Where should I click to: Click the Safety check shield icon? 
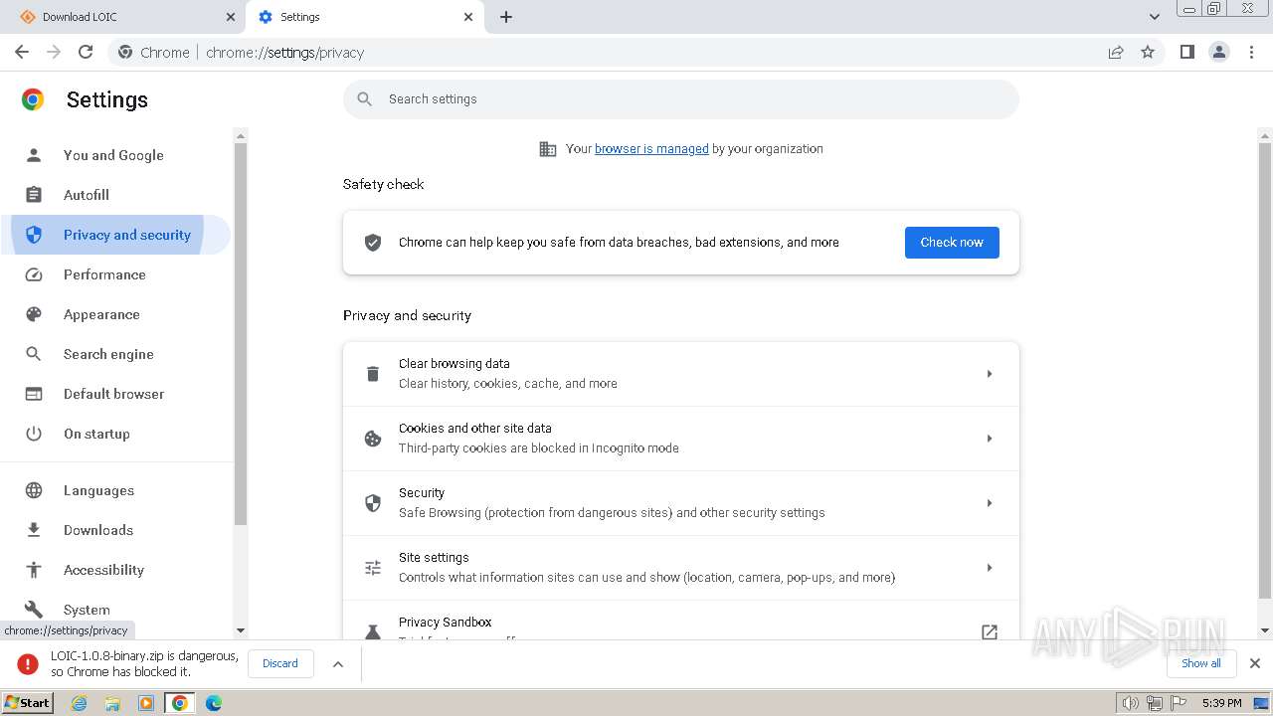pos(373,243)
